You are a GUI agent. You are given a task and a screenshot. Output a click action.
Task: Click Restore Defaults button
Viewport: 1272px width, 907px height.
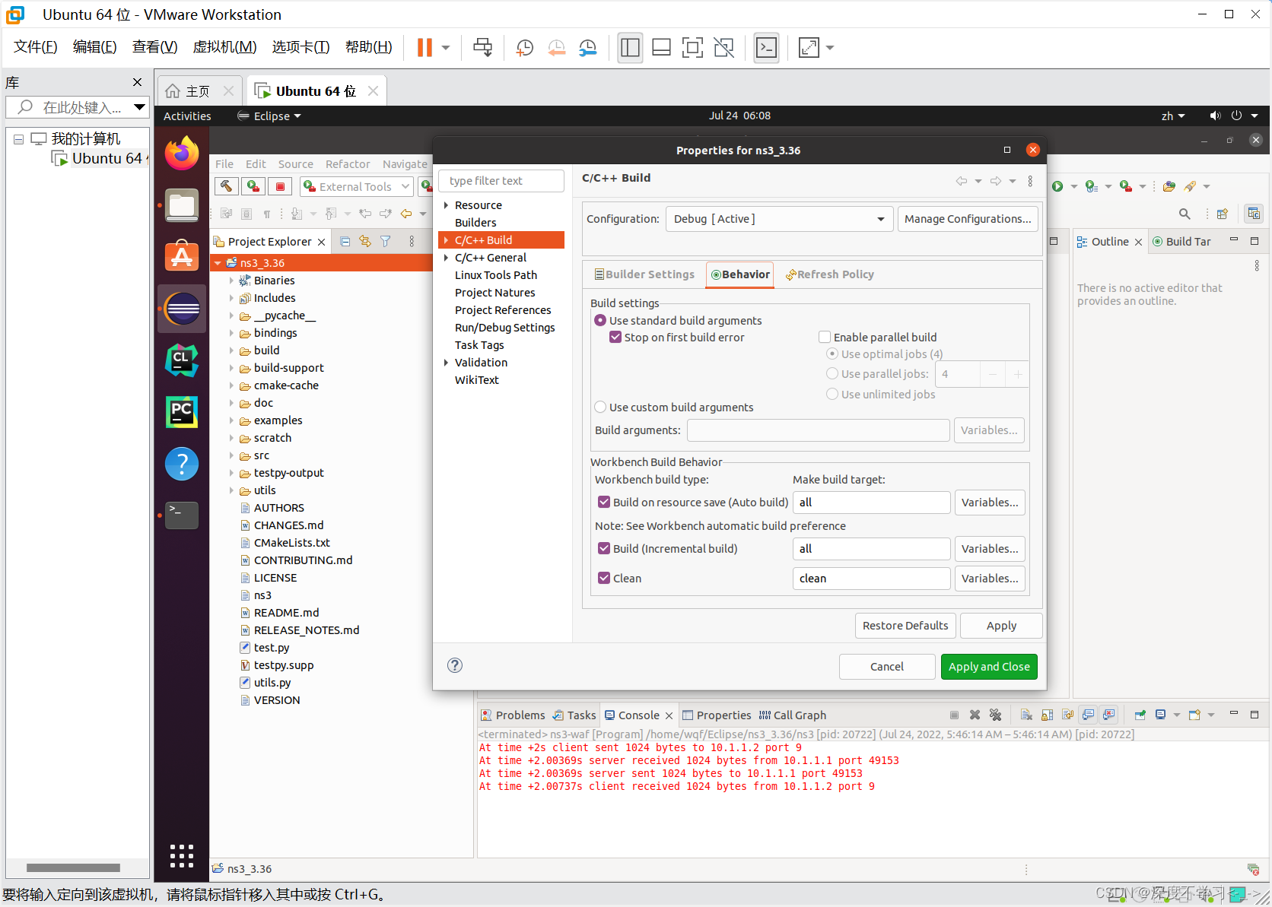(905, 626)
